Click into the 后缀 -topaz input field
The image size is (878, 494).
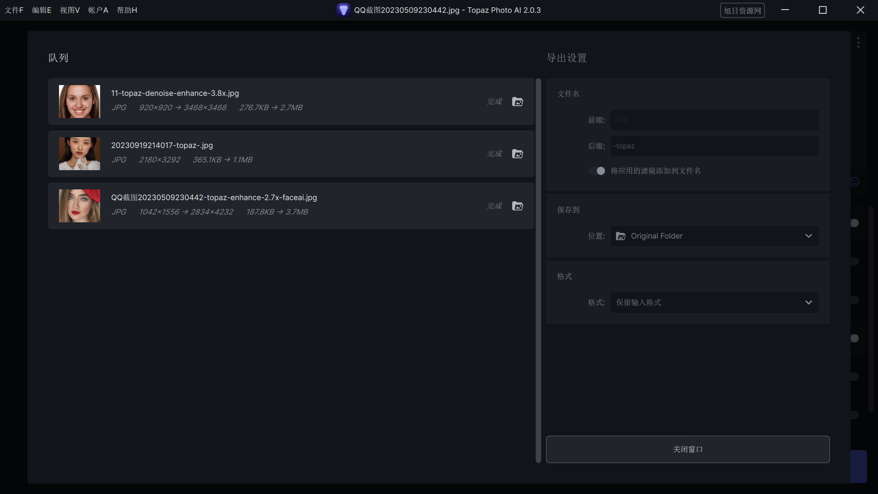(x=714, y=146)
